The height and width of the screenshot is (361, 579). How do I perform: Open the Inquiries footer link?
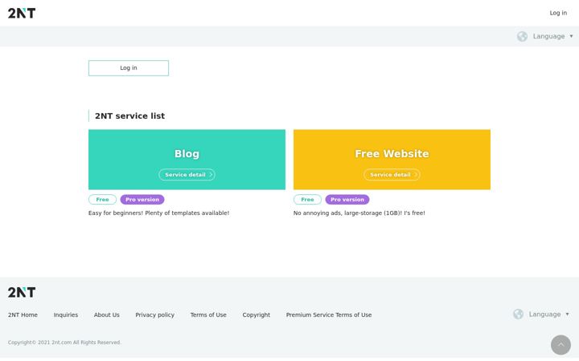pos(66,315)
